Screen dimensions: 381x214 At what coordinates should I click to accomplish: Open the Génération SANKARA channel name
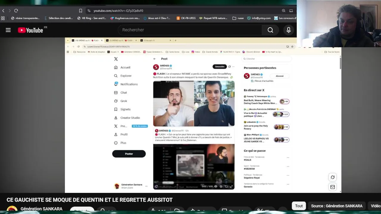[x=41, y=209]
